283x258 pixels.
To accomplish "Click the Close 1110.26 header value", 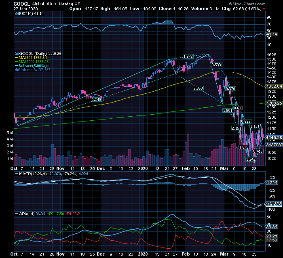I will [x=173, y=9].
